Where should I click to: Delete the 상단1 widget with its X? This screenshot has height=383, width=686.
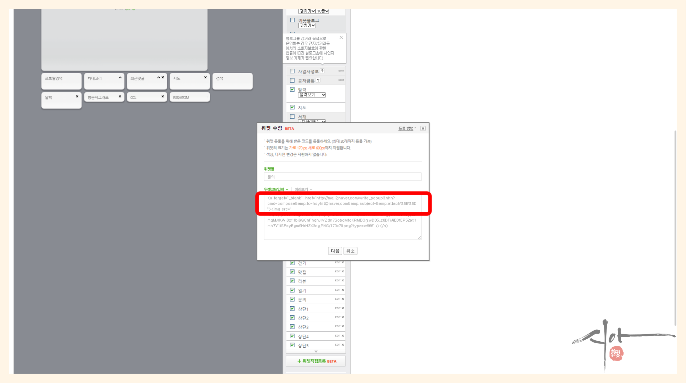343,308
